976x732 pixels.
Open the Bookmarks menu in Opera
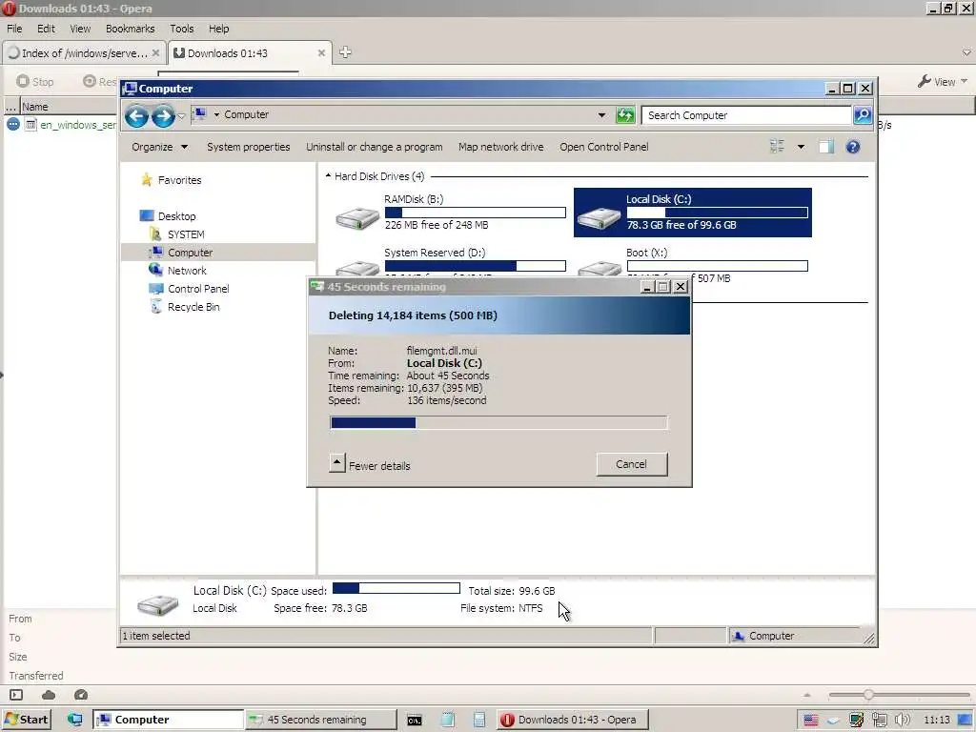coord(130,29)
